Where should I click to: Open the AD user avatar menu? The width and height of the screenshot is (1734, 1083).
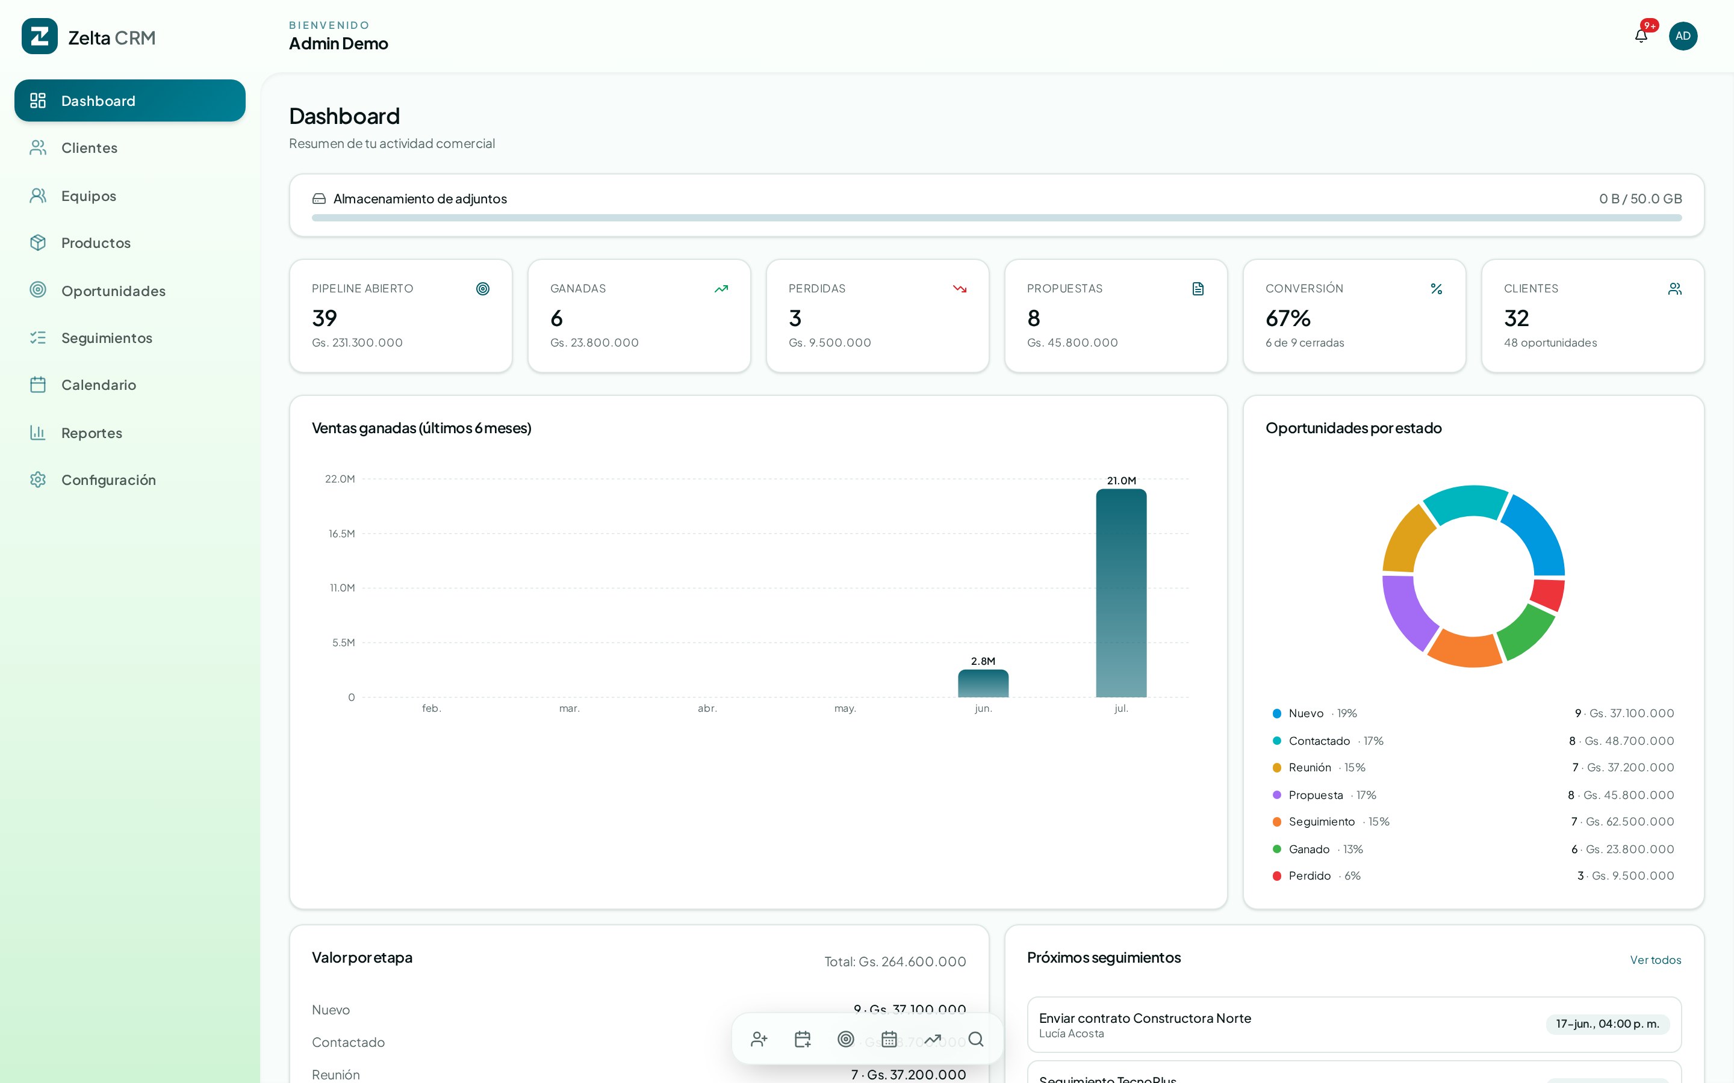pos(1682,36)
